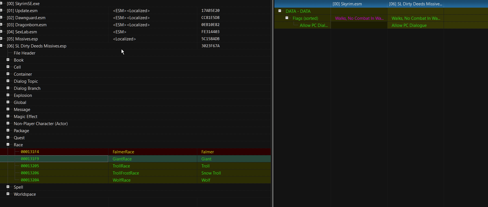This screenshot has width=488, height=207.
Task: Select the [03] Dragonborn.esm plugin
Action: point(27,25)
